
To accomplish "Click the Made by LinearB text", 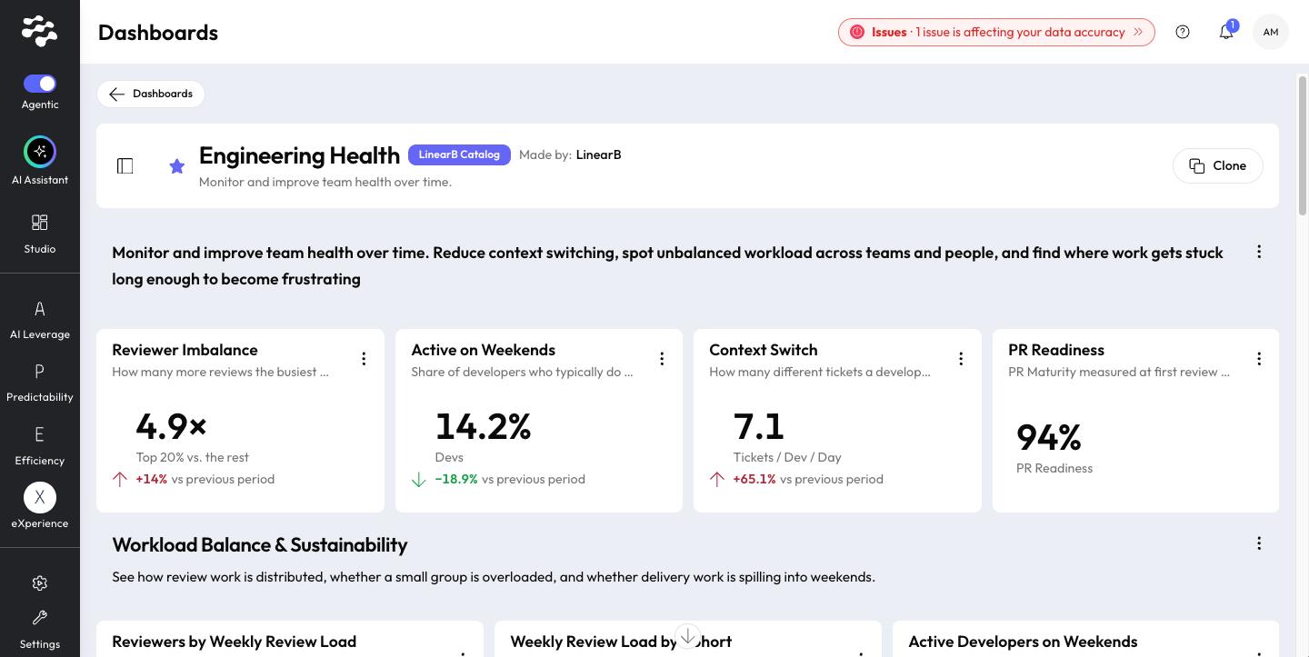I will point(570,154).
